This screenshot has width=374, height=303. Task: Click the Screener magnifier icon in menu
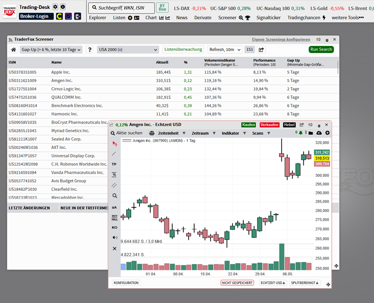(x=241, y=18)
